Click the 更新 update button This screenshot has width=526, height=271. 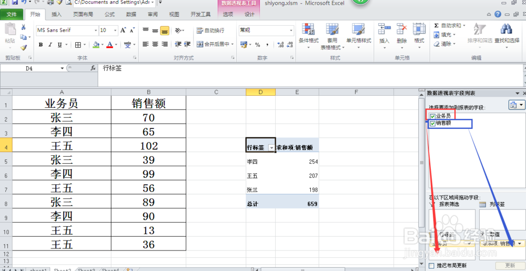point(509,265)
